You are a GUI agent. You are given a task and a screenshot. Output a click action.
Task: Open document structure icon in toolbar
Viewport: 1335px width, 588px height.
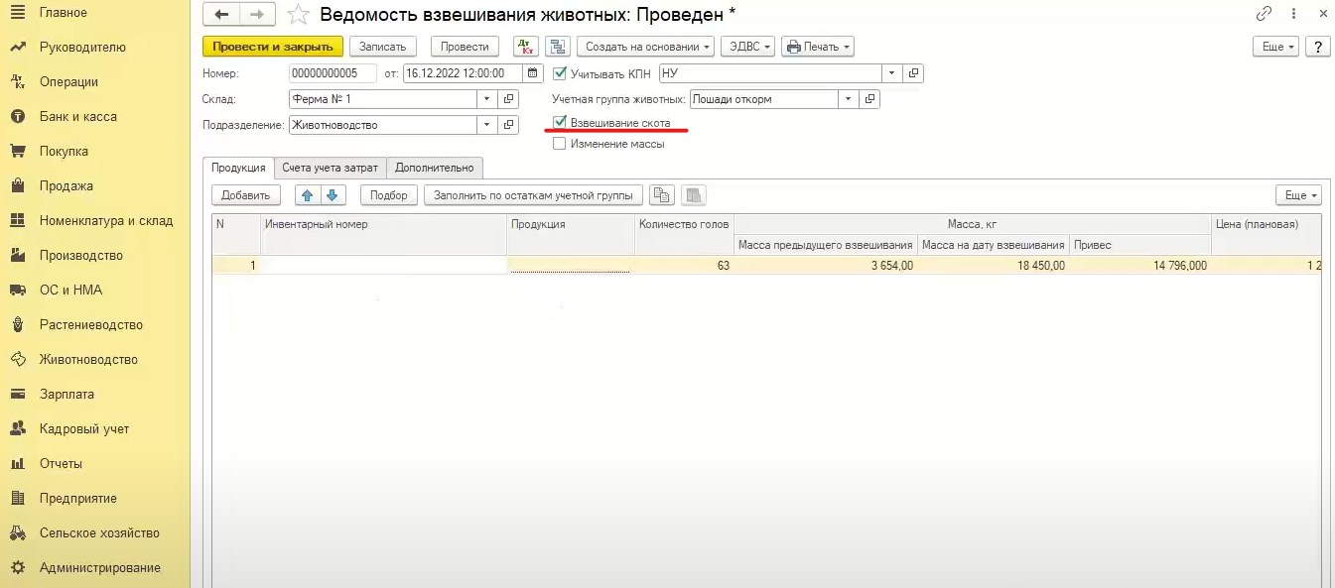[558, 47]
